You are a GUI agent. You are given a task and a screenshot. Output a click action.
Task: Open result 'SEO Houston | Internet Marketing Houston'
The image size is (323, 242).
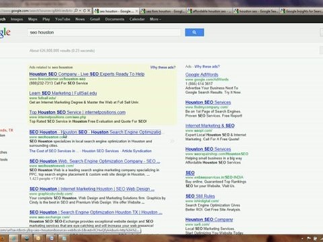pos(92,189)
